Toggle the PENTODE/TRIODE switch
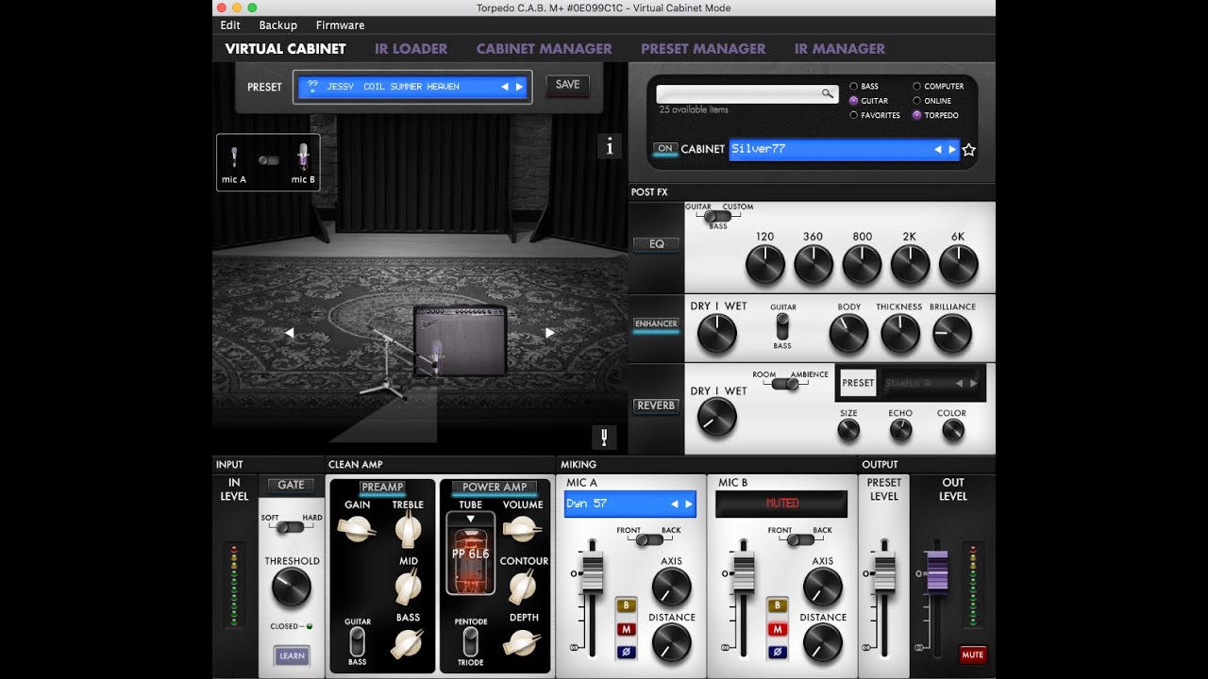Screen dimensions: 1208x679 tap(470, 641)
